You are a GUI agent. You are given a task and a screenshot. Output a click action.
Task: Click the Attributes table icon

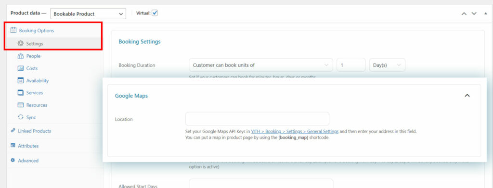tap(13, 146)
